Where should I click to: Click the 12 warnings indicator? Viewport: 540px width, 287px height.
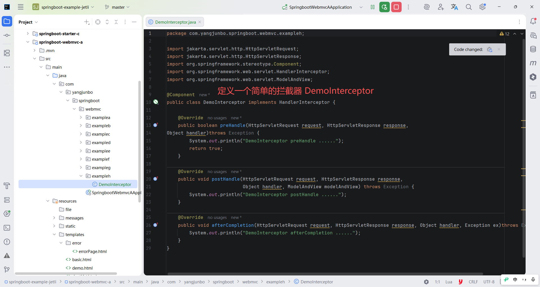[x=505, y=34]
